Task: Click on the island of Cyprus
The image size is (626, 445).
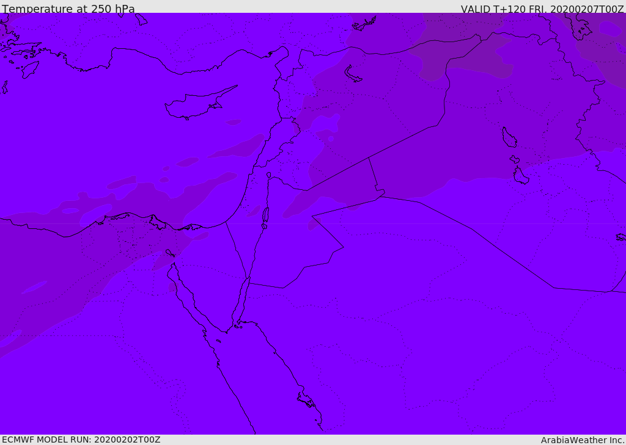Action: click(194, 105)
